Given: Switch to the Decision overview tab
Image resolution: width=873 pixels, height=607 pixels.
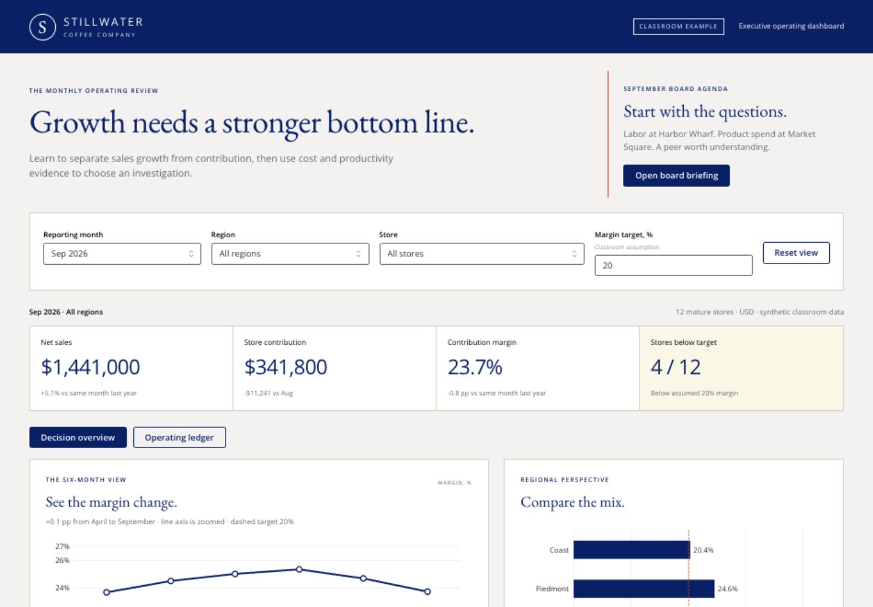Looking at the screenshot, I should tap(78, 438).
